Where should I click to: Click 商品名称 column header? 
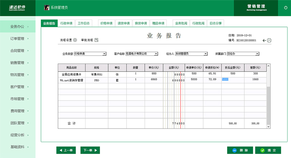tap(72, 68)
